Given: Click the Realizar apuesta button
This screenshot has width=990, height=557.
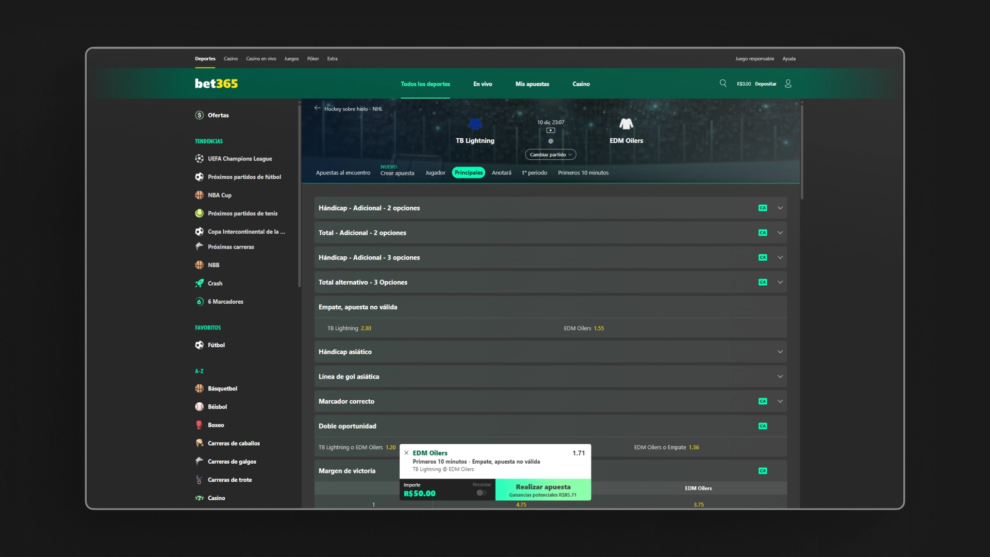Looking at the screenshot, I should 543,490.
